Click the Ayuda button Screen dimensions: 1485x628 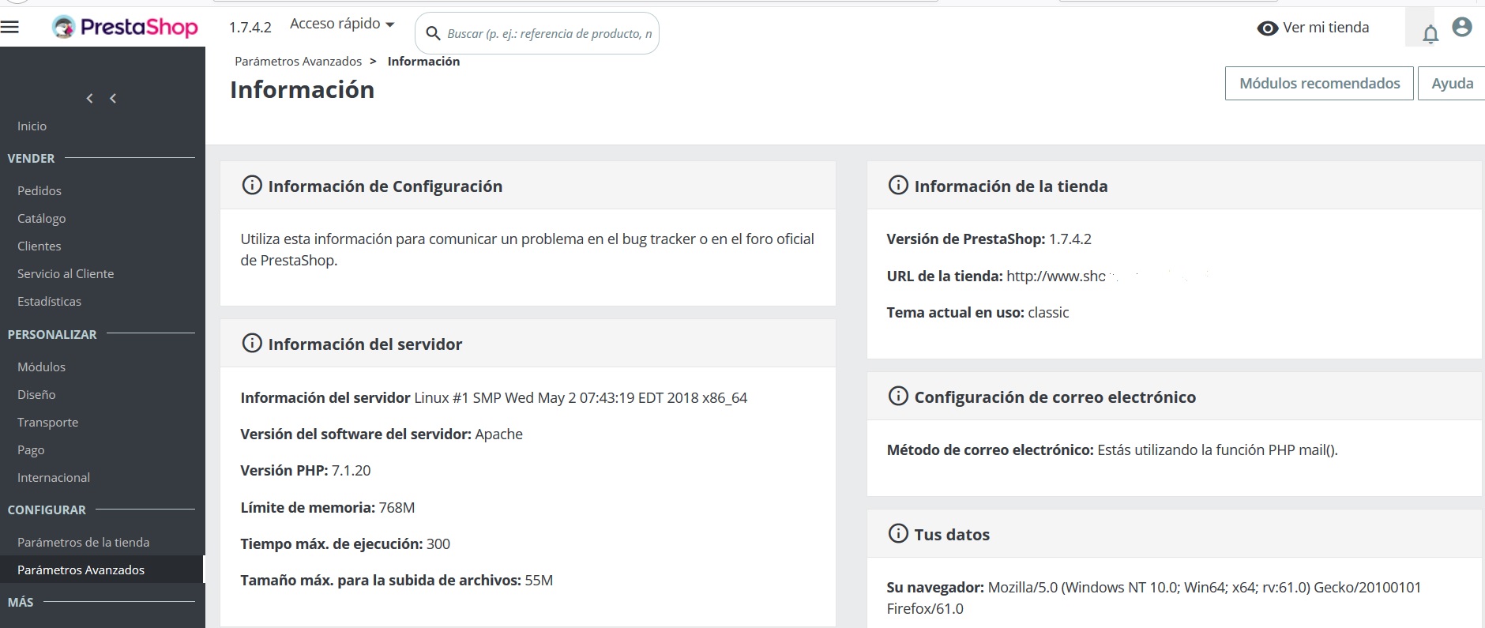click(1452, 84)
